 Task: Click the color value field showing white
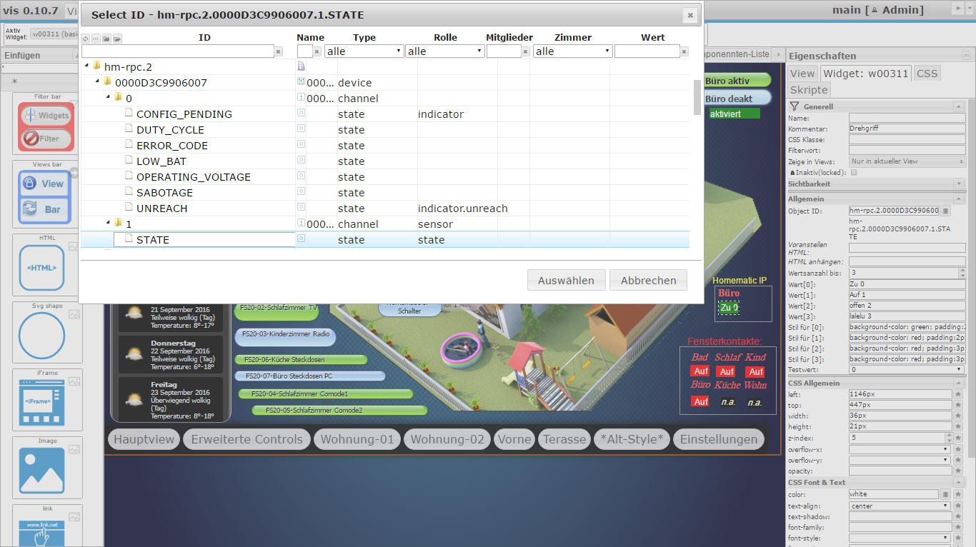[x=894, y=494]
